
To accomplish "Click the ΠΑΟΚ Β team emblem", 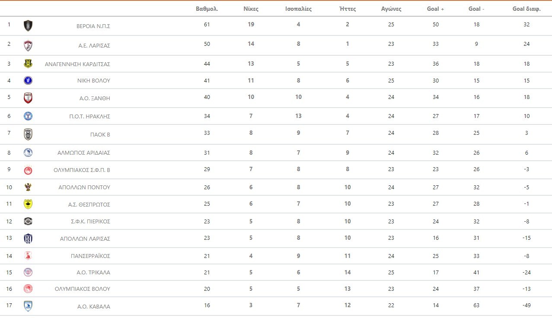I will [28, 134].
